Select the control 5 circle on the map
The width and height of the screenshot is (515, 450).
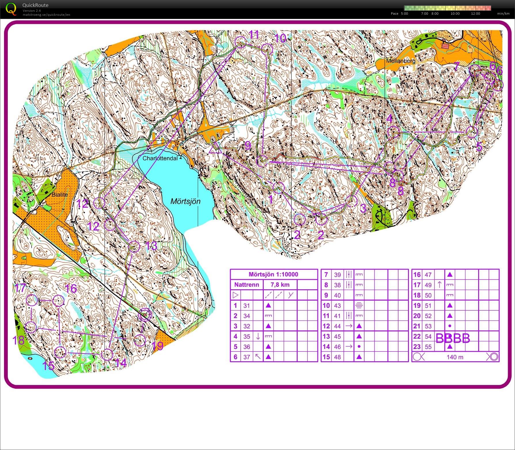(472, 132)
